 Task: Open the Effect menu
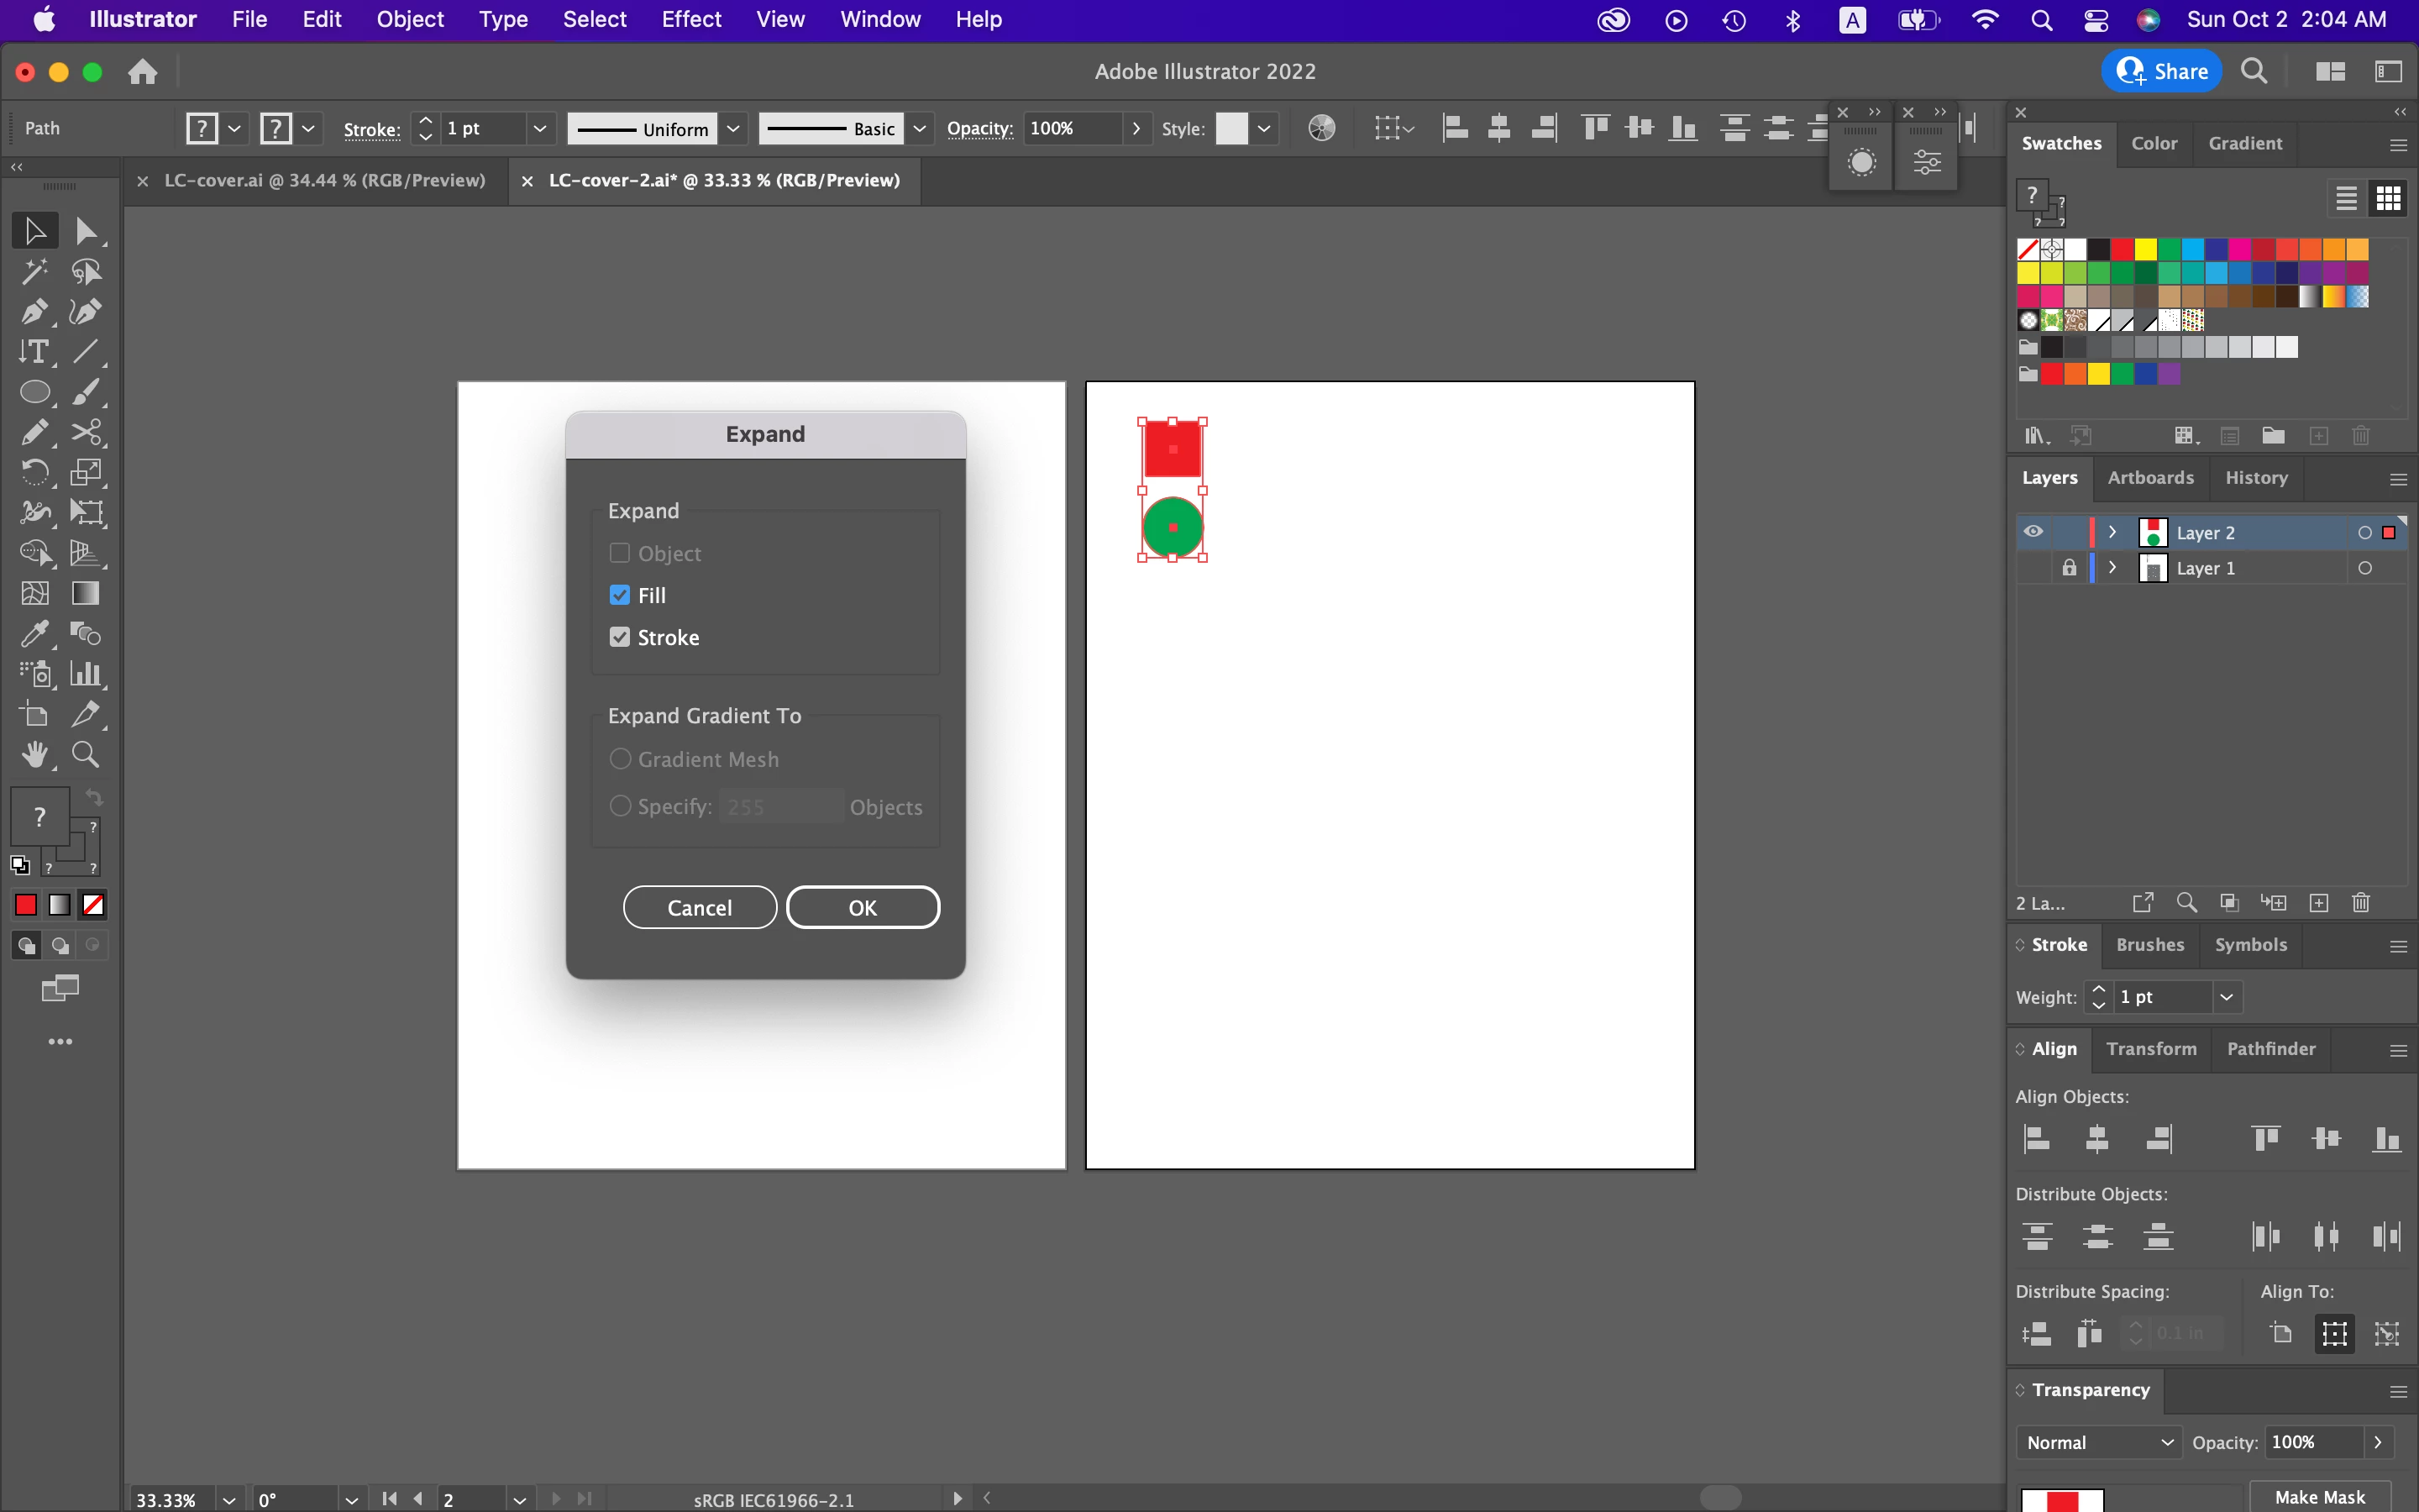click(x=690, y=19)
